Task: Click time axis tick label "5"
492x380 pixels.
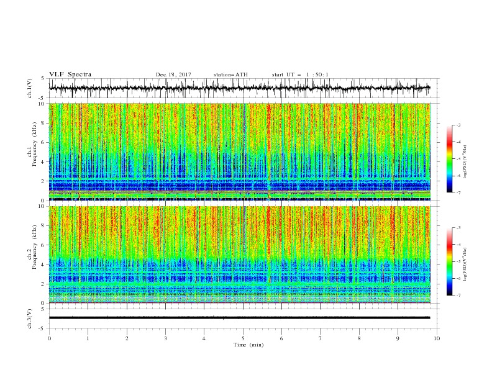Action: coord(243,338)
